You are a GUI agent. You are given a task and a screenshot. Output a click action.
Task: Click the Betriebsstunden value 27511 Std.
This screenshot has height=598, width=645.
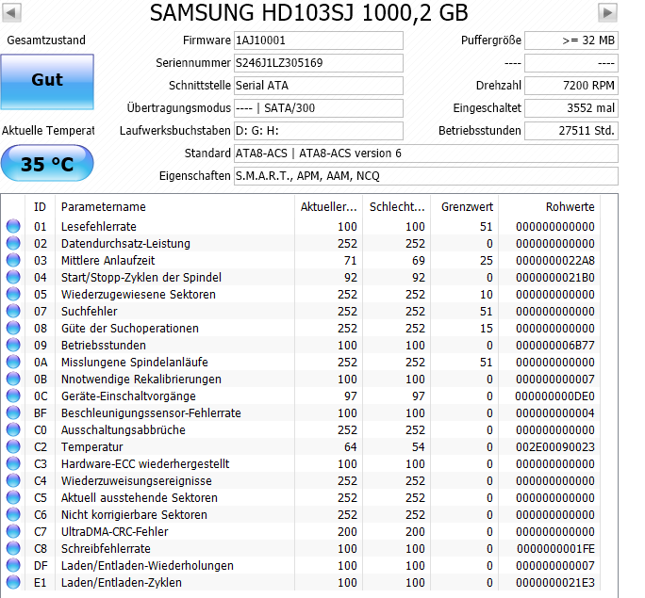[571, 131]
